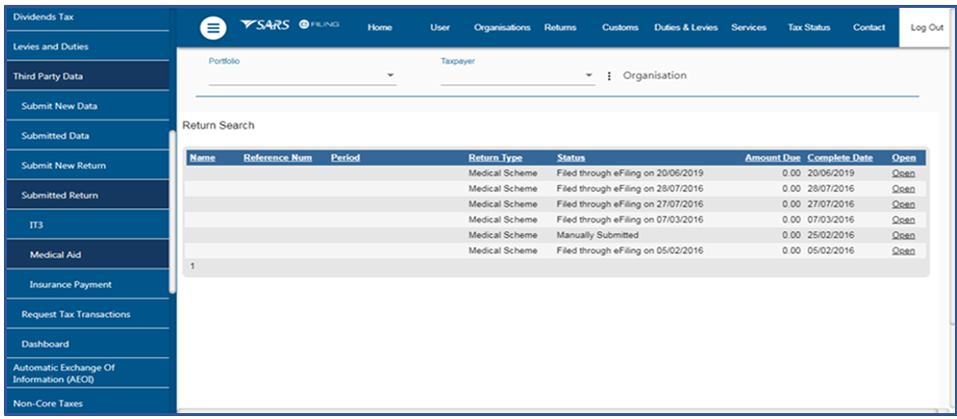957x419 pixels.
Task: Open Automatic Exchange Of Information (AEOI)
Action: (x=64, y=373)
